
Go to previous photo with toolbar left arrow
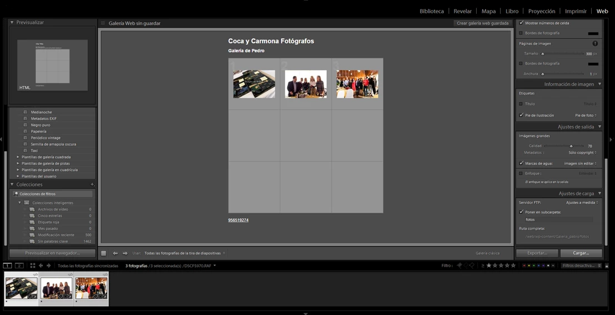pyautogui.click(x=115, y=253)
